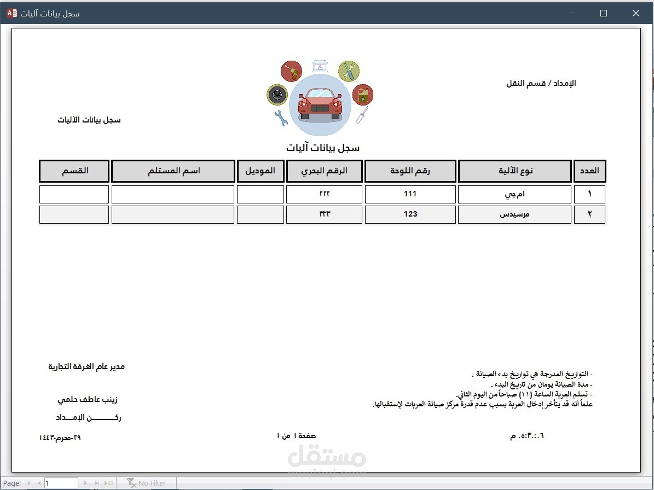Screen dimensions: 654x490
Task: Click the العدد column header
Action: click(x=589, y=171)
